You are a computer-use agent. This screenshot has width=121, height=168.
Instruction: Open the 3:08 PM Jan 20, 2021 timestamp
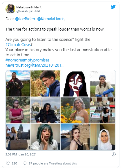tap(21, 154)
